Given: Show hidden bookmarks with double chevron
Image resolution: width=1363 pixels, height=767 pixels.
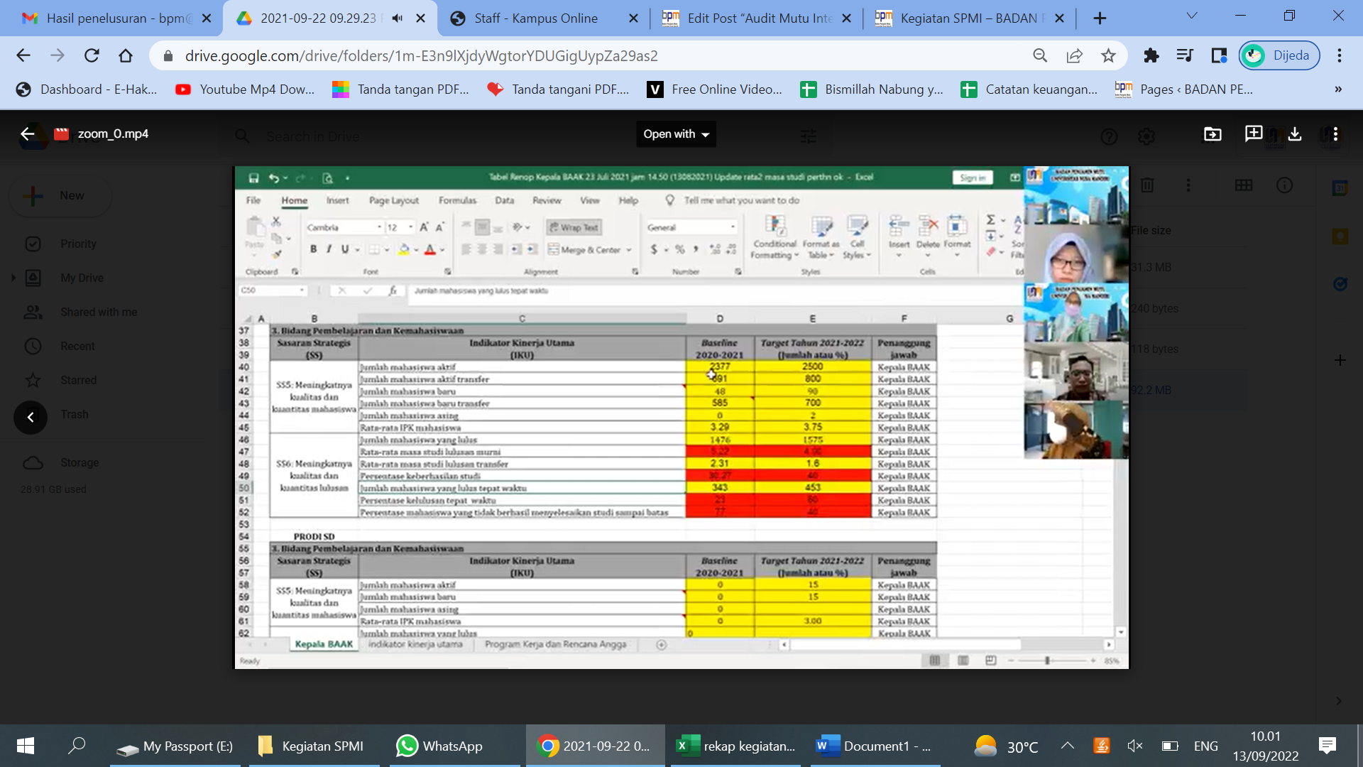Looking at the screenshot, I should point(1337,89).
